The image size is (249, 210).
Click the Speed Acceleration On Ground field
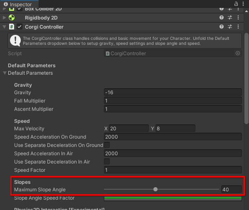(x=173, y=137)
